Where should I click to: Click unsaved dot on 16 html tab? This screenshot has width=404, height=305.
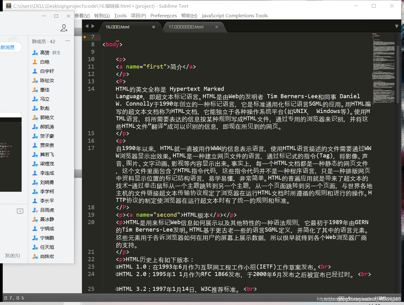coord(154,27)
